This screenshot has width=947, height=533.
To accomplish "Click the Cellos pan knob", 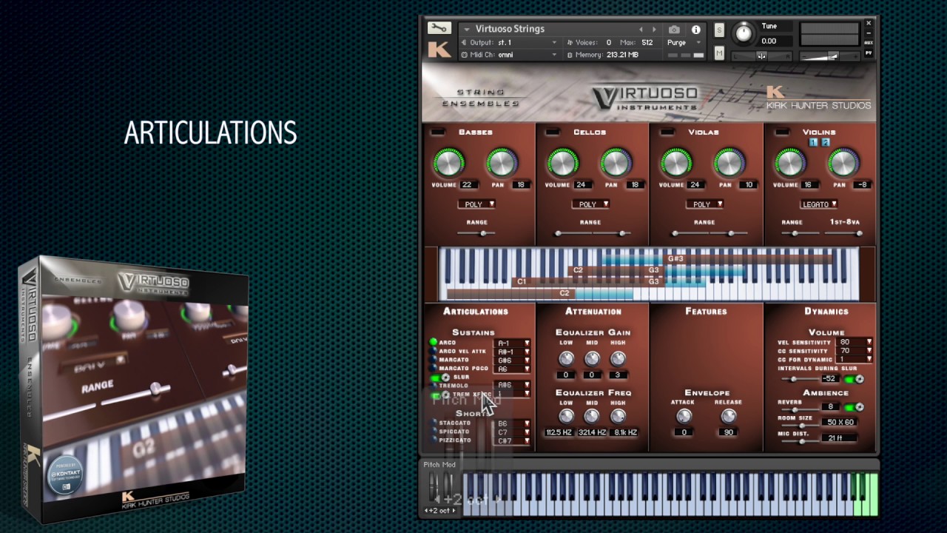I will point(615,162).
